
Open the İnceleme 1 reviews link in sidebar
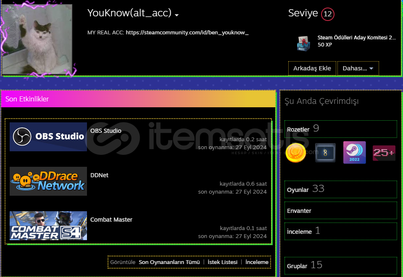click(340, 231)
